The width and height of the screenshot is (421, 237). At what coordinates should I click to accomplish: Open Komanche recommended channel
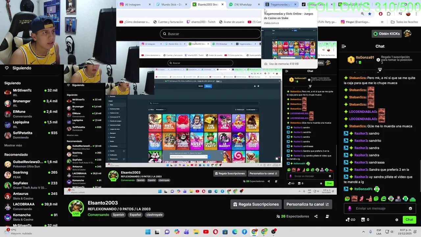tap(31, 217)
